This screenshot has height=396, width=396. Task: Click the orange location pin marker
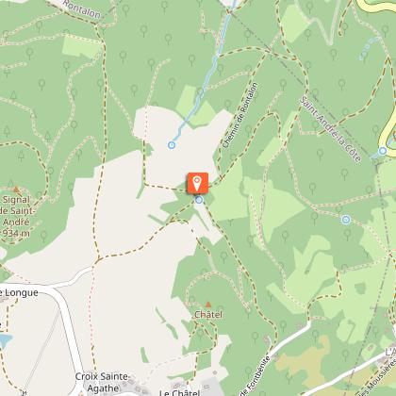coord(197,183)
